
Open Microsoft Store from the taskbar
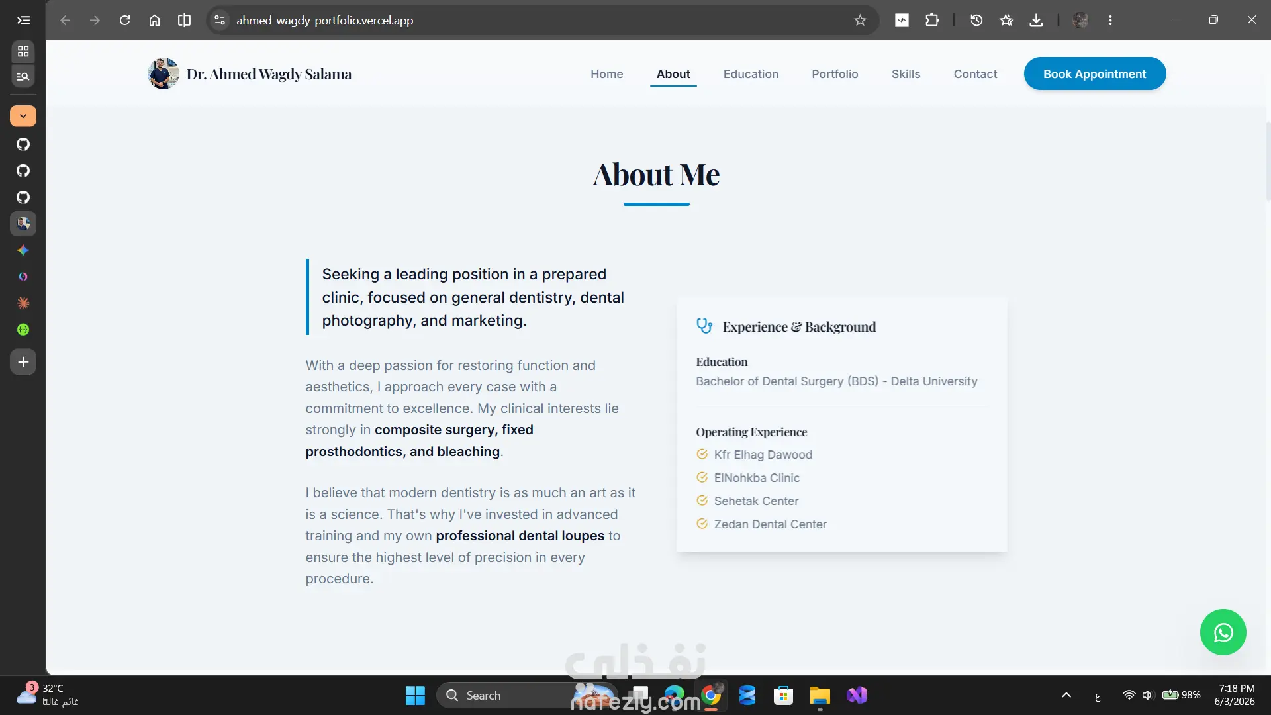[783, 695]
